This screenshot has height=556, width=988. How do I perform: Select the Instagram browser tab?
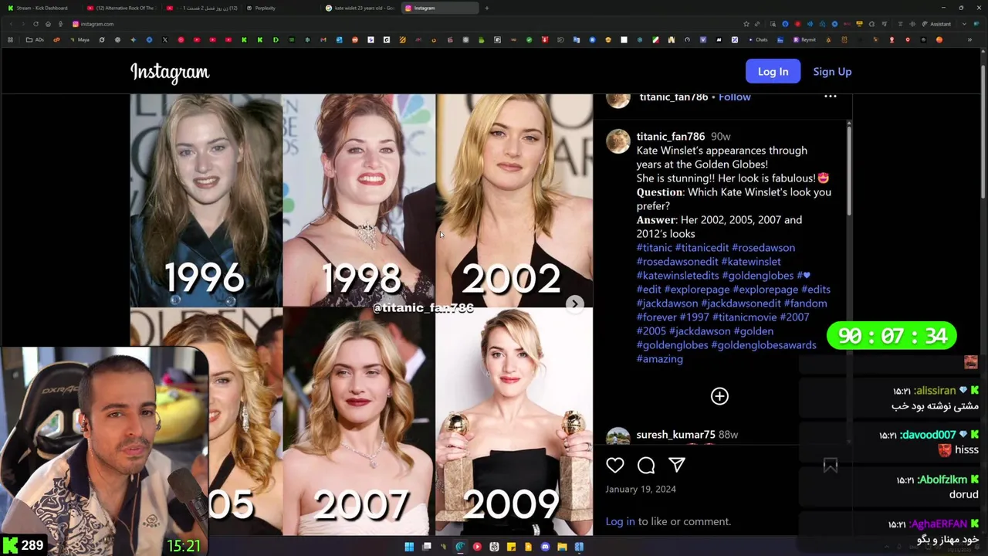click(440, 8)
